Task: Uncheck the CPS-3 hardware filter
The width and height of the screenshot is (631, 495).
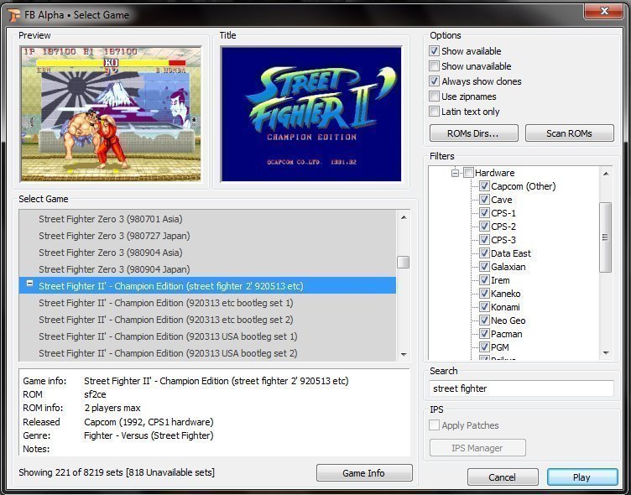Action: [x=484, y=240]
